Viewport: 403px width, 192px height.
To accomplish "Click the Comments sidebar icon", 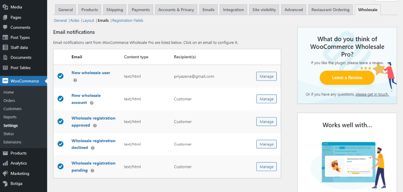I will coord(5,27).
